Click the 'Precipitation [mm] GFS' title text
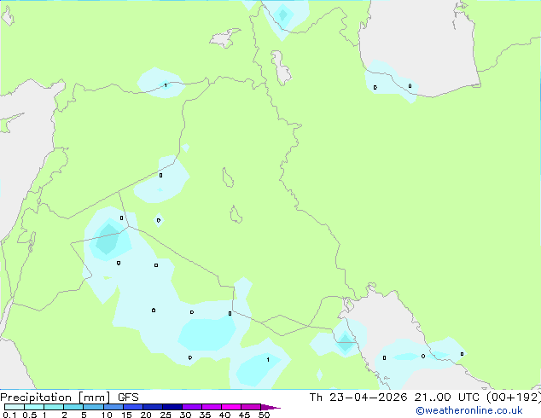The height and width of the screenshot is (418, 541). [69, 398]
